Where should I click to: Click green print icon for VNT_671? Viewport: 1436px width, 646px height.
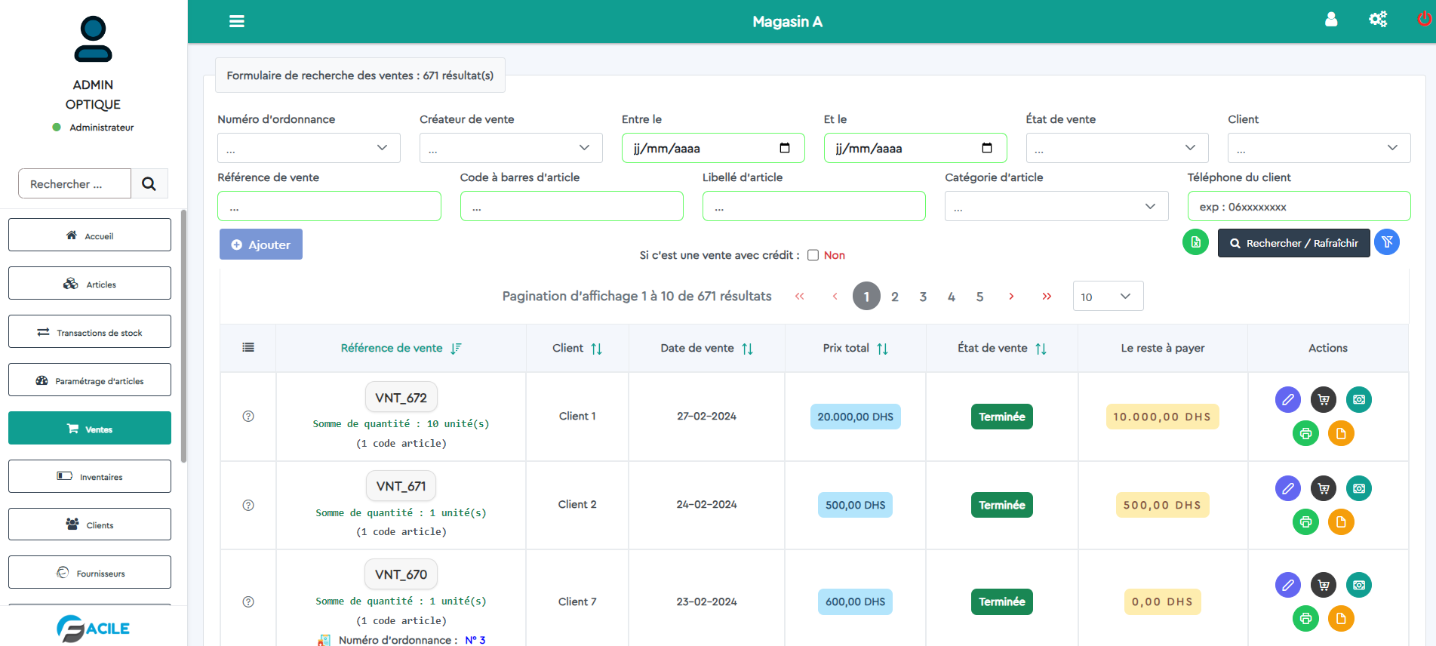coord(1305,522)
